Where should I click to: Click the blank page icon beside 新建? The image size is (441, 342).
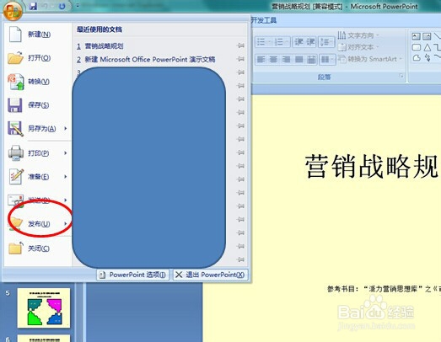[15, 35]
